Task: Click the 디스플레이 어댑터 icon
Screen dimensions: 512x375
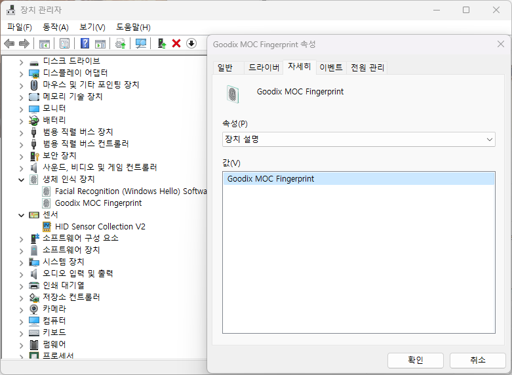Action: (x=34, y=73)
